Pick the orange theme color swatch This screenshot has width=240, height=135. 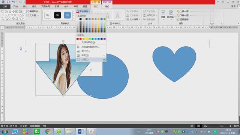[93, 19]
